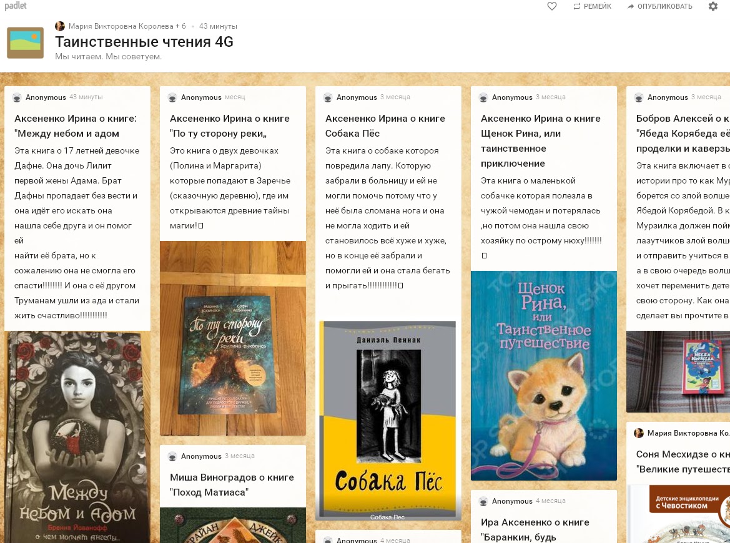730x543 pixels.
Task: Click Anonymous avatar on Ира Аксененко Баранкин post
Action: click(x=483, y=501)
